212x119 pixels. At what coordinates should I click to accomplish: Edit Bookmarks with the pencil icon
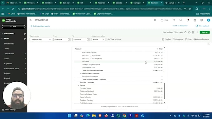(x=25, y=34)
